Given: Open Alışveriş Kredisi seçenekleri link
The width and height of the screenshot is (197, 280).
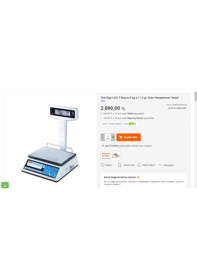Looking at the screenshot, I should coord(141,118).
